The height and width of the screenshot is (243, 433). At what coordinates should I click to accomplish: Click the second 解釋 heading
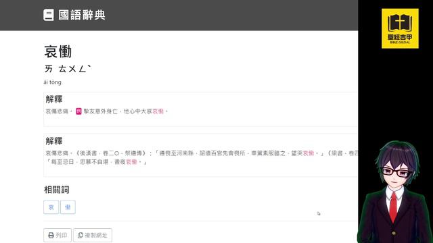coord(54,141)
